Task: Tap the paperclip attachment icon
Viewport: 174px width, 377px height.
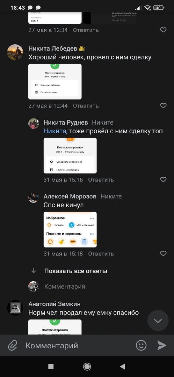Action: point(12,346)
